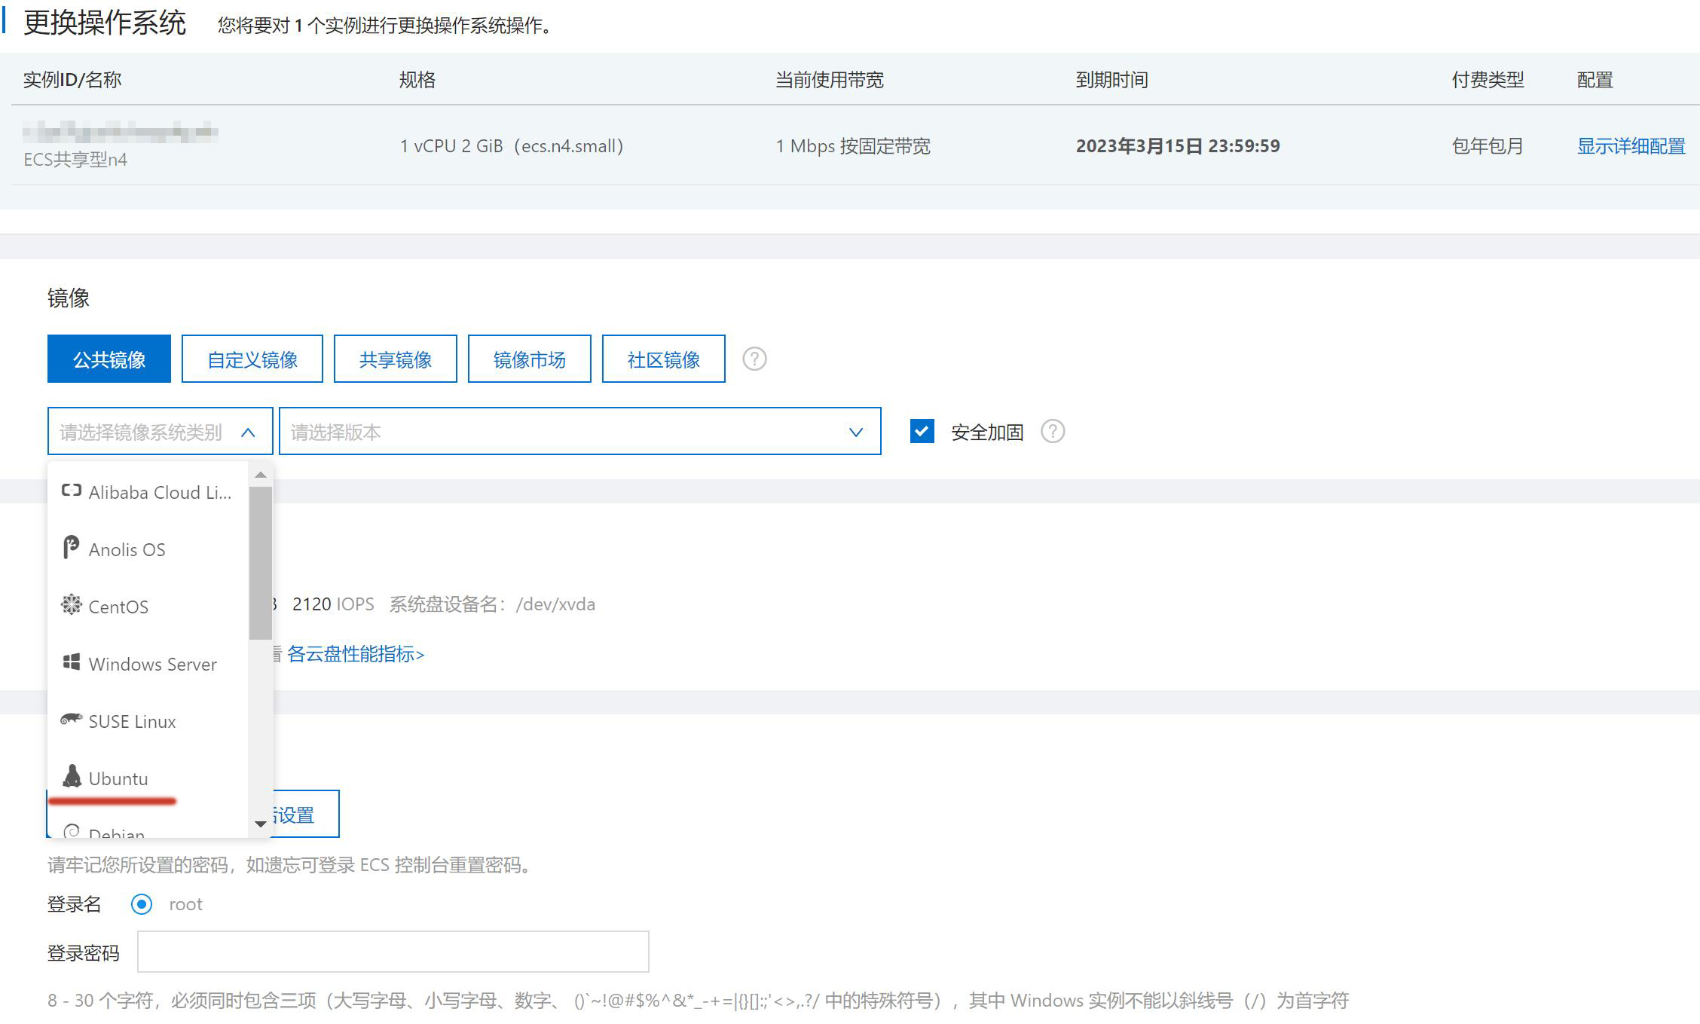Focus the 登录密码 input field
The width and height of the screenshot is (1700, 1024).
(x=393, y=952)
